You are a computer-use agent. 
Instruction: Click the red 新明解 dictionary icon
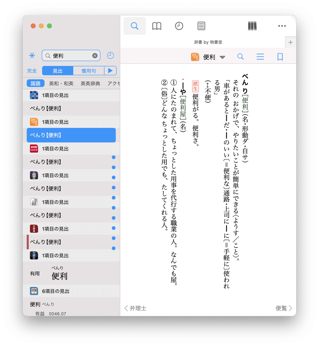tap(34, 149)
